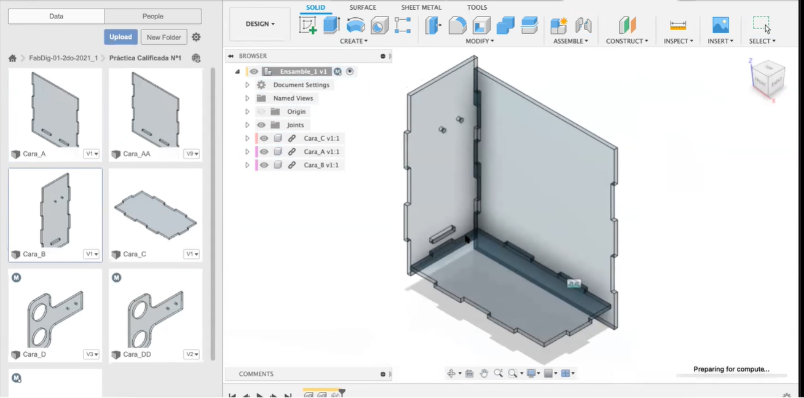The height and width of the screenshot is (398, 804).
Task: Open FabDig-01-2do-2021_1 breadcrumb link
Action: [63, 58]
